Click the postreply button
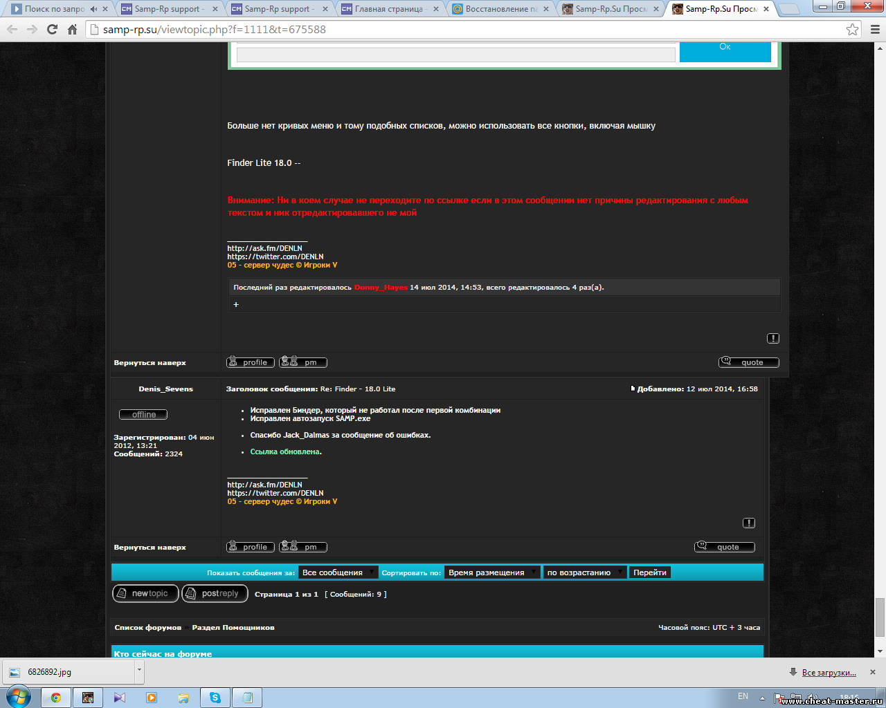Screen dimensions: 886x708 (215, 593)
